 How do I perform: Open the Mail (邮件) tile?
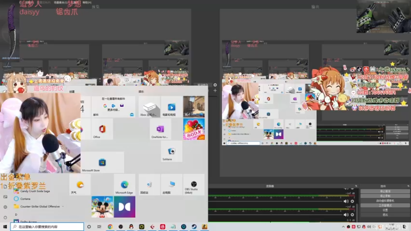tap(113, 107)
